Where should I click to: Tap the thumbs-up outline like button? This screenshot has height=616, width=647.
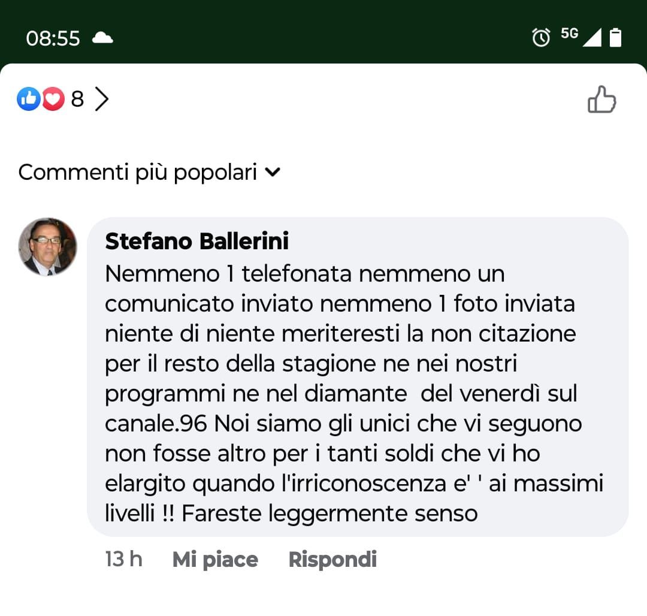coord(601,99)
